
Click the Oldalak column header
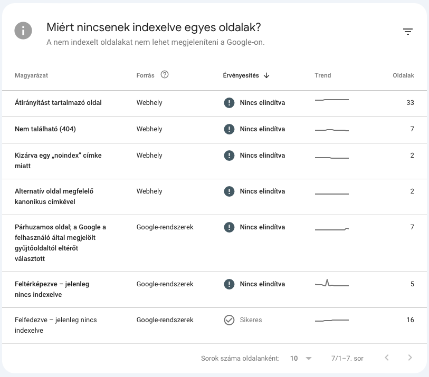[x=403, y=75]
